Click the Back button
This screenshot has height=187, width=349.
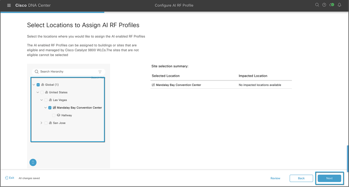point(301,178)
